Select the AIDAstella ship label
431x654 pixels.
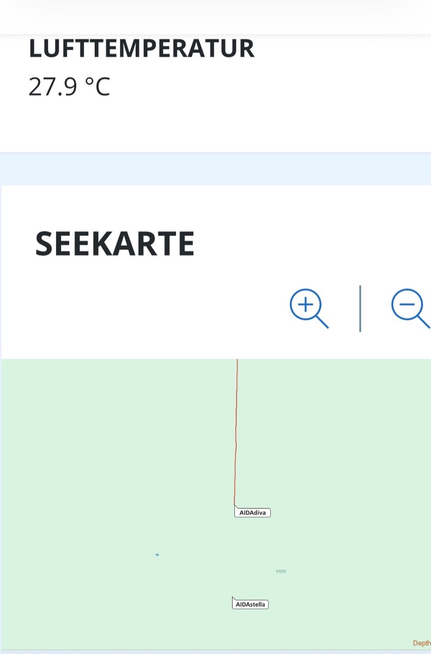(x=251, y=604)
